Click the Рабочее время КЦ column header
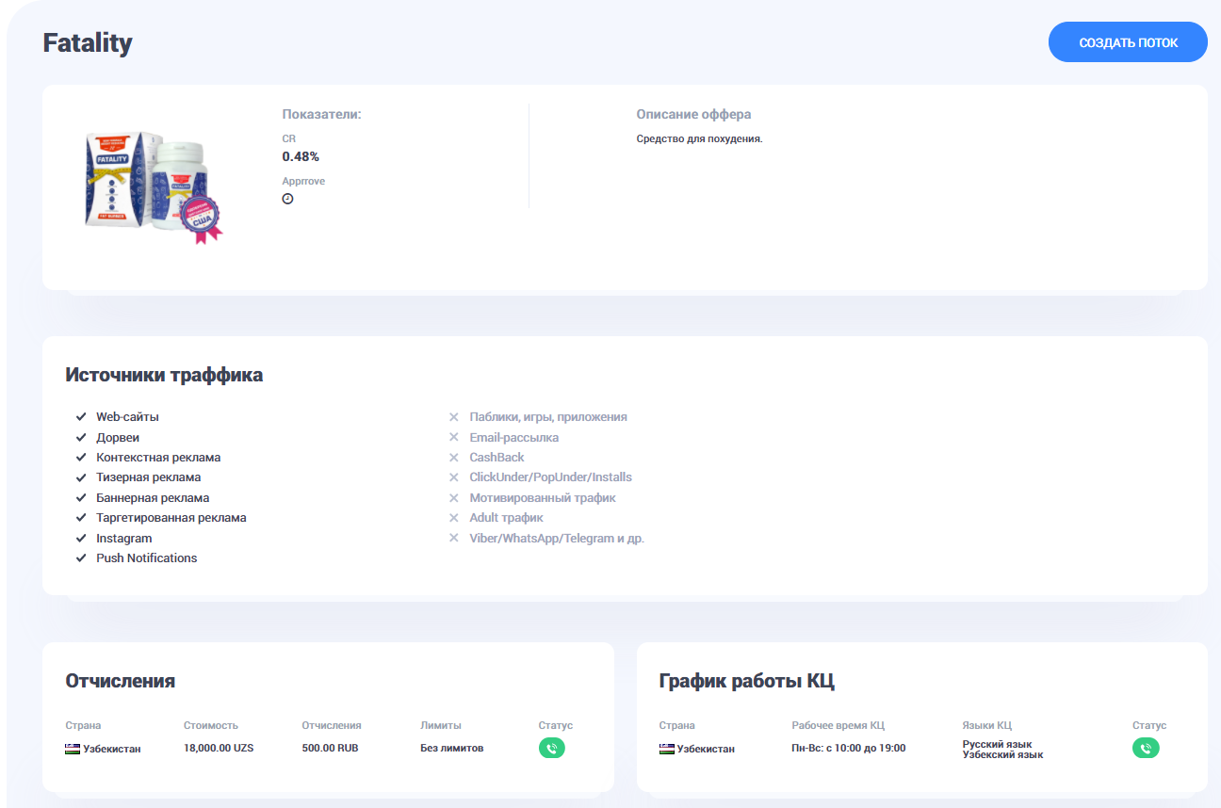This screenshot has height=808, width=1221. 838,725
